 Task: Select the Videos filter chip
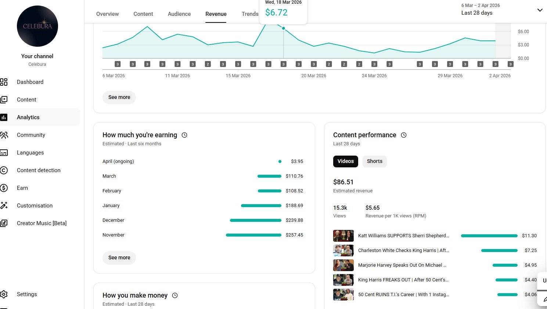345,161
